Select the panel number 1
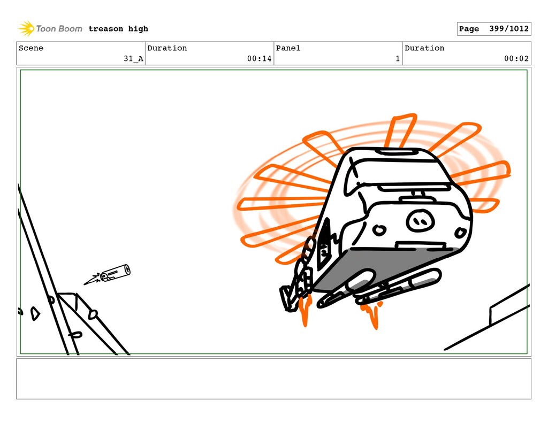The width and height of the screenshot is (548, 424). click(398, 59)
